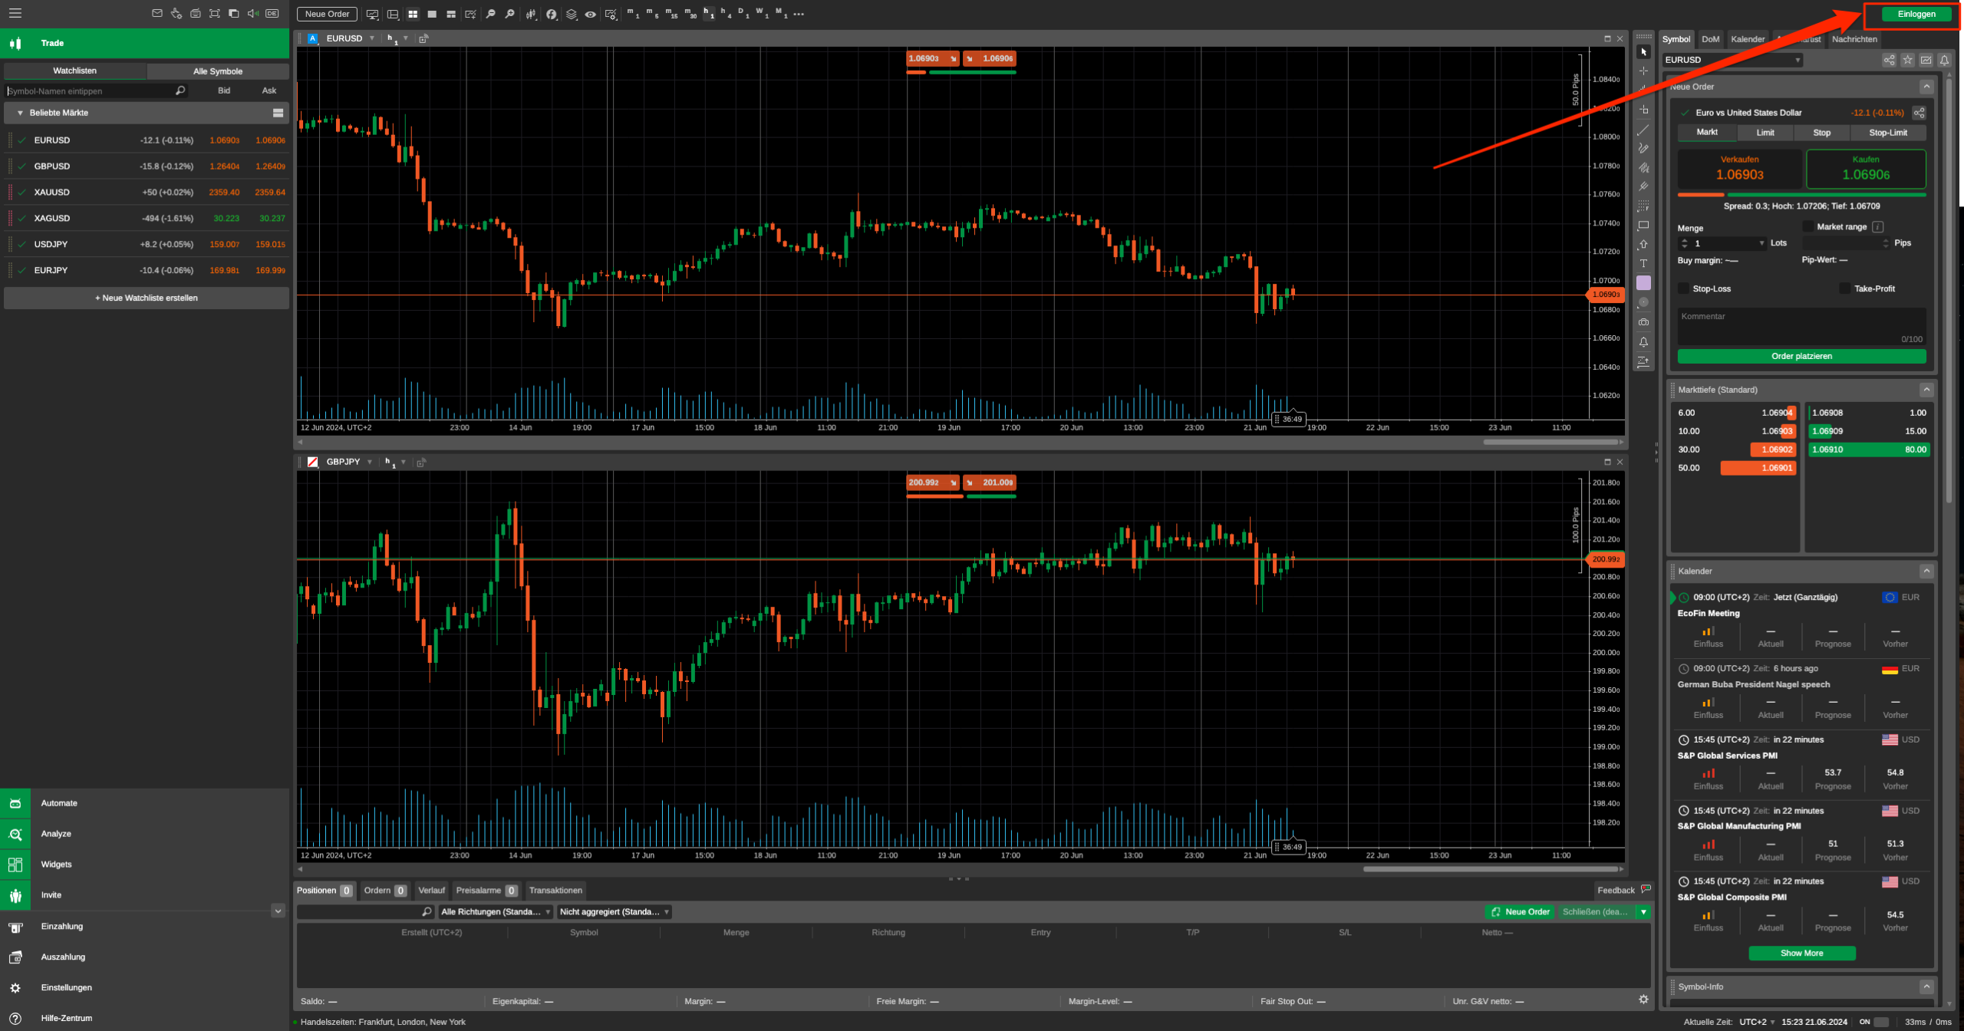Enable the Take-Profit checkbox

(1845, 288)
